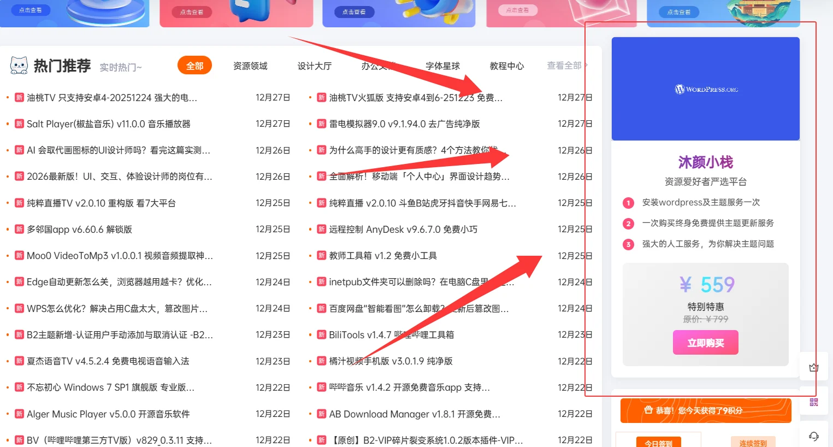
Task: Select the 教程中心 tab
Action: [x=506, y=66]
